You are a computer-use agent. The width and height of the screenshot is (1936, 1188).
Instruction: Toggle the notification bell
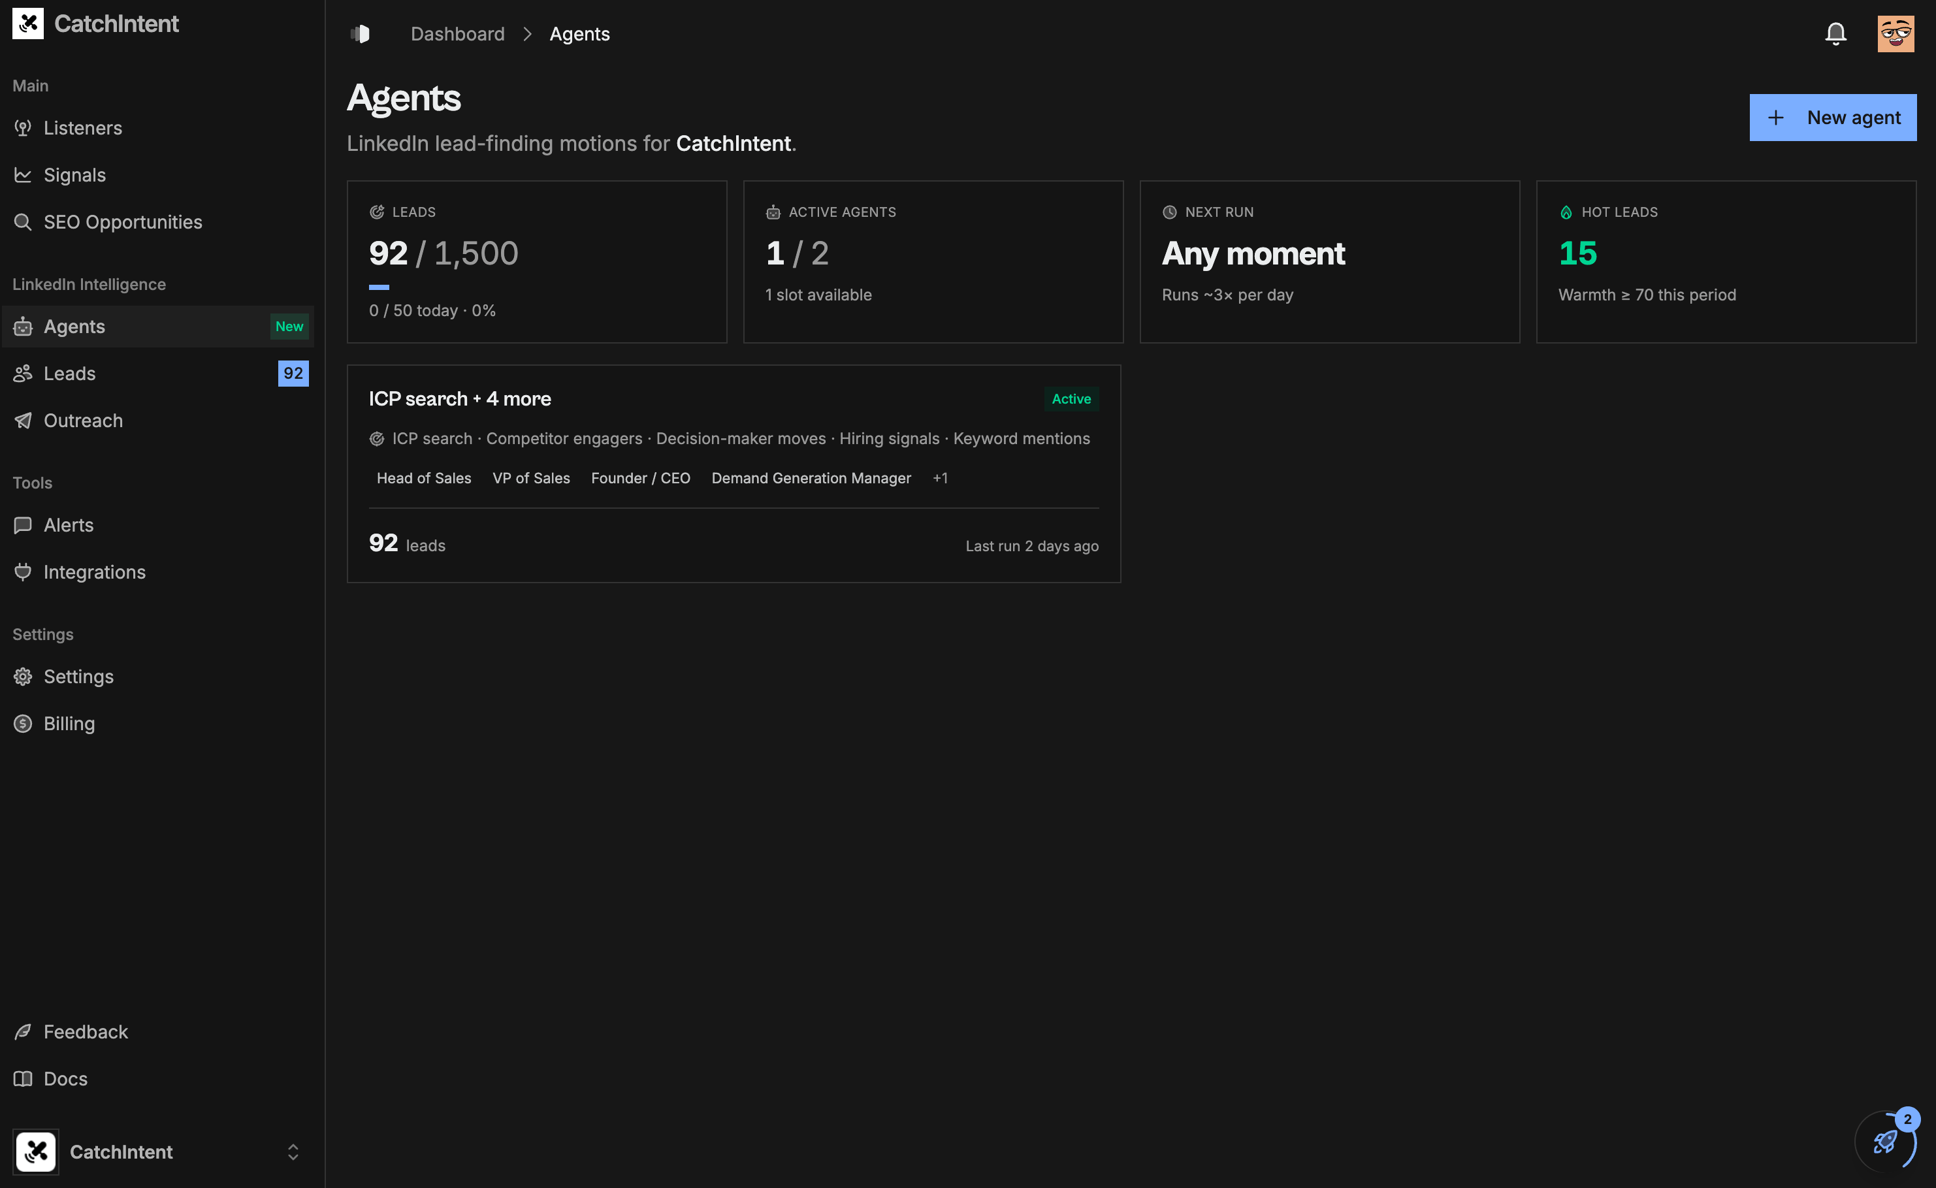(x=1835, y=33)
